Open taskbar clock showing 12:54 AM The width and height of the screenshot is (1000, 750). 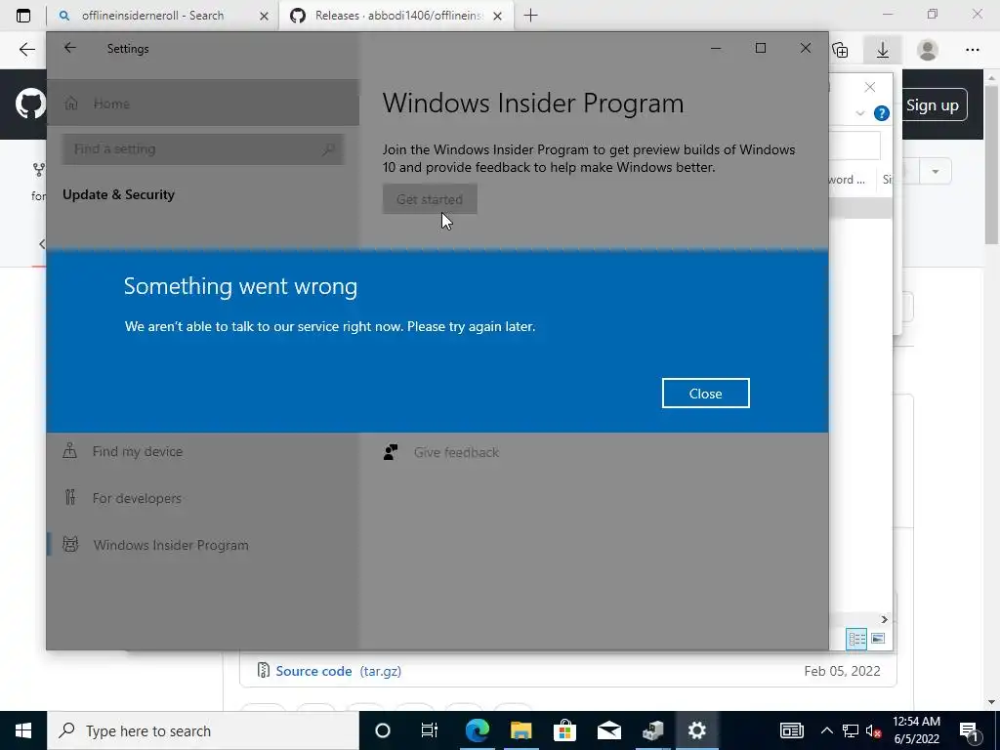coord(916,730)
